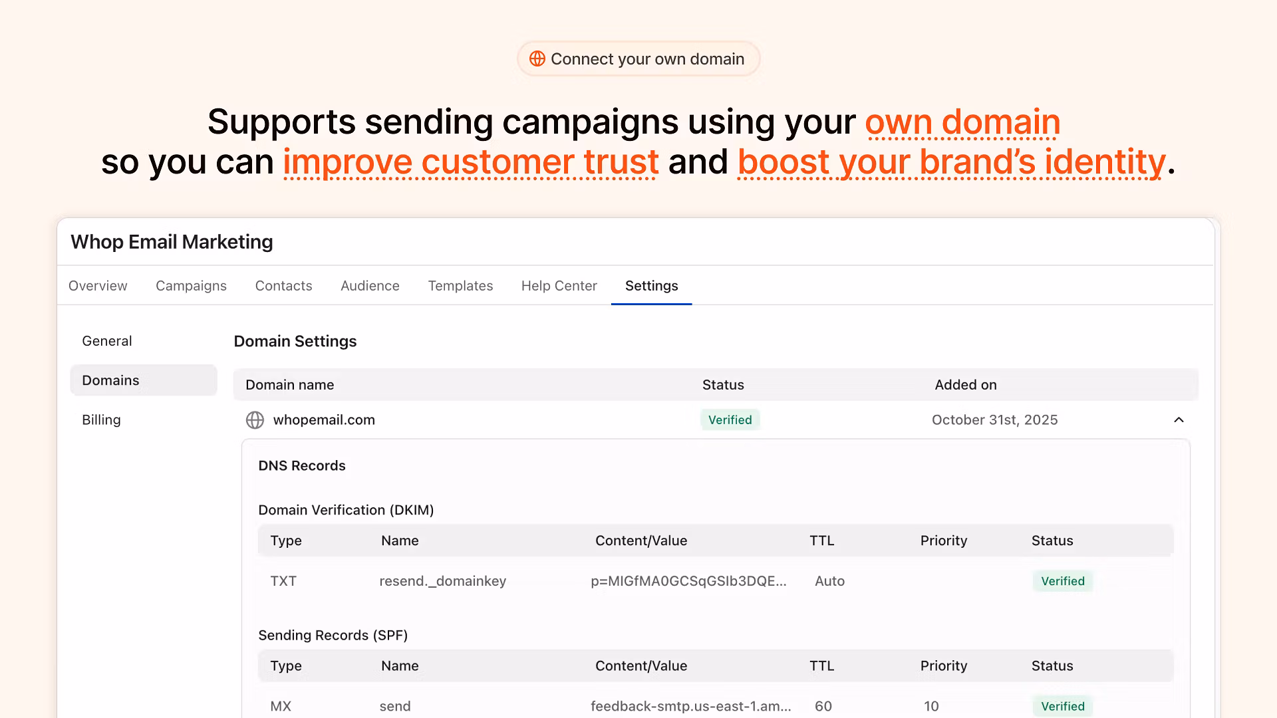Collapse the whopemail.com DNS records chevron
Screen dimensions: 1277x718
pyautogui.click(x=1179, y=420)
